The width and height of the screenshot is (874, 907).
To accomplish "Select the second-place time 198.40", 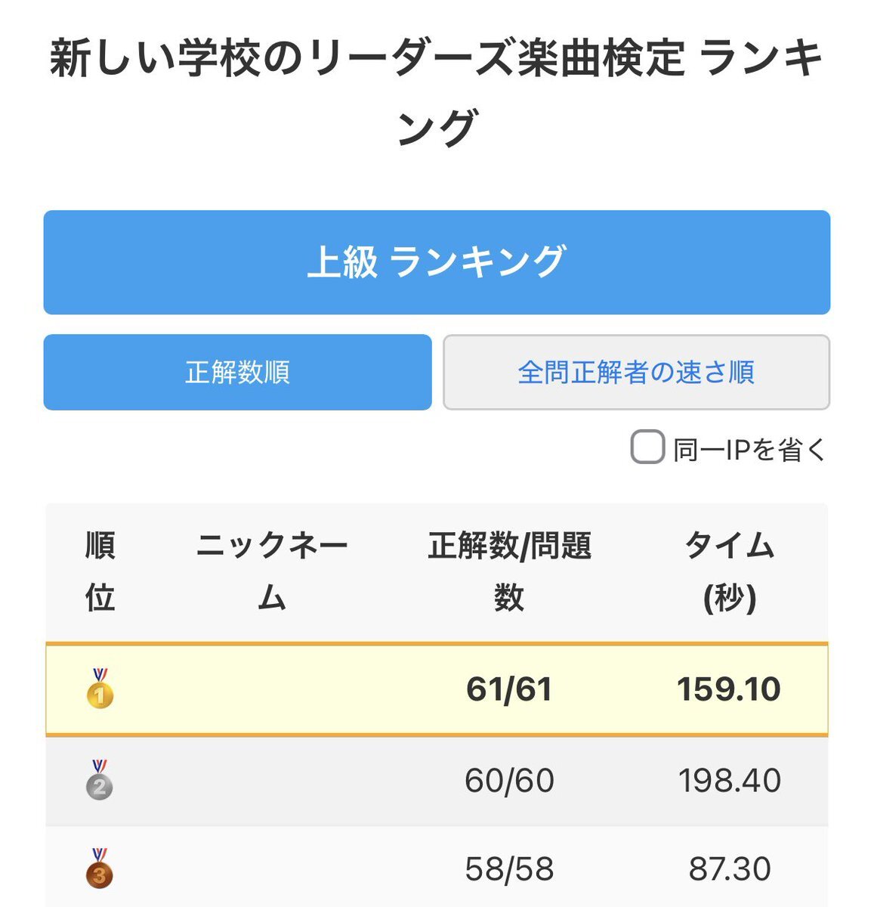I will (730, 781).
